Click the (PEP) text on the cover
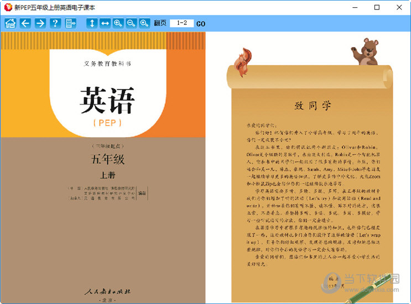411x304 pixels. point(107,123)
